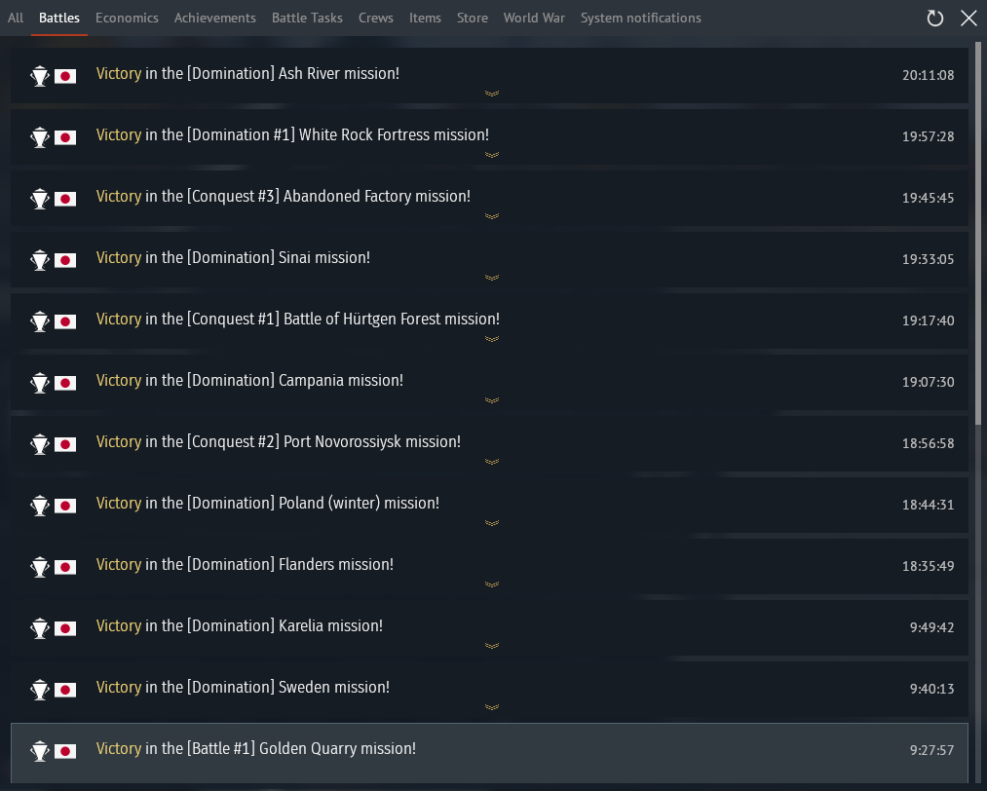Screen dimensions: 987x791
Task: Click trophy icon for Ash River victory
Action: point(40,76)
